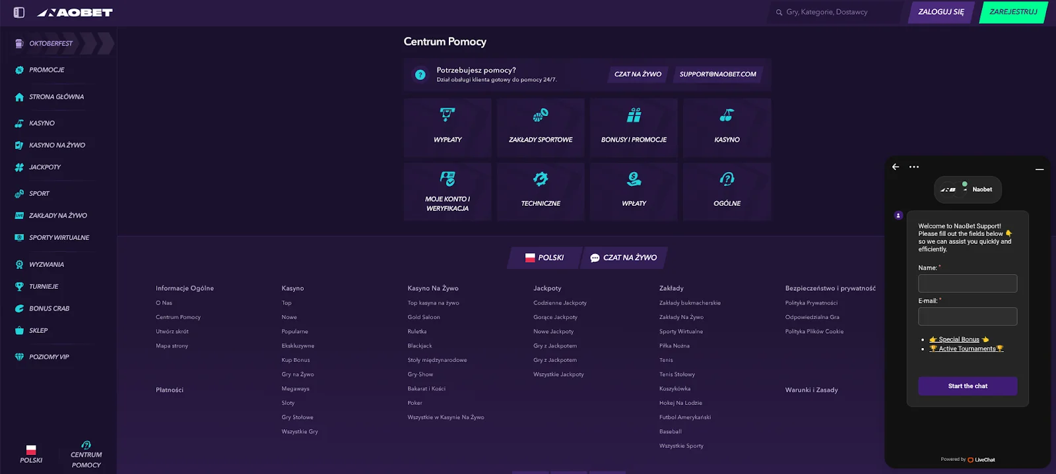The width and height of the screenshot is (1056, 474).
Task: Open Megaways footer link
Action: [x=296, y=389]
